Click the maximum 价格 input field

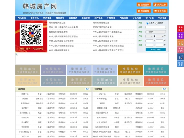159,45
